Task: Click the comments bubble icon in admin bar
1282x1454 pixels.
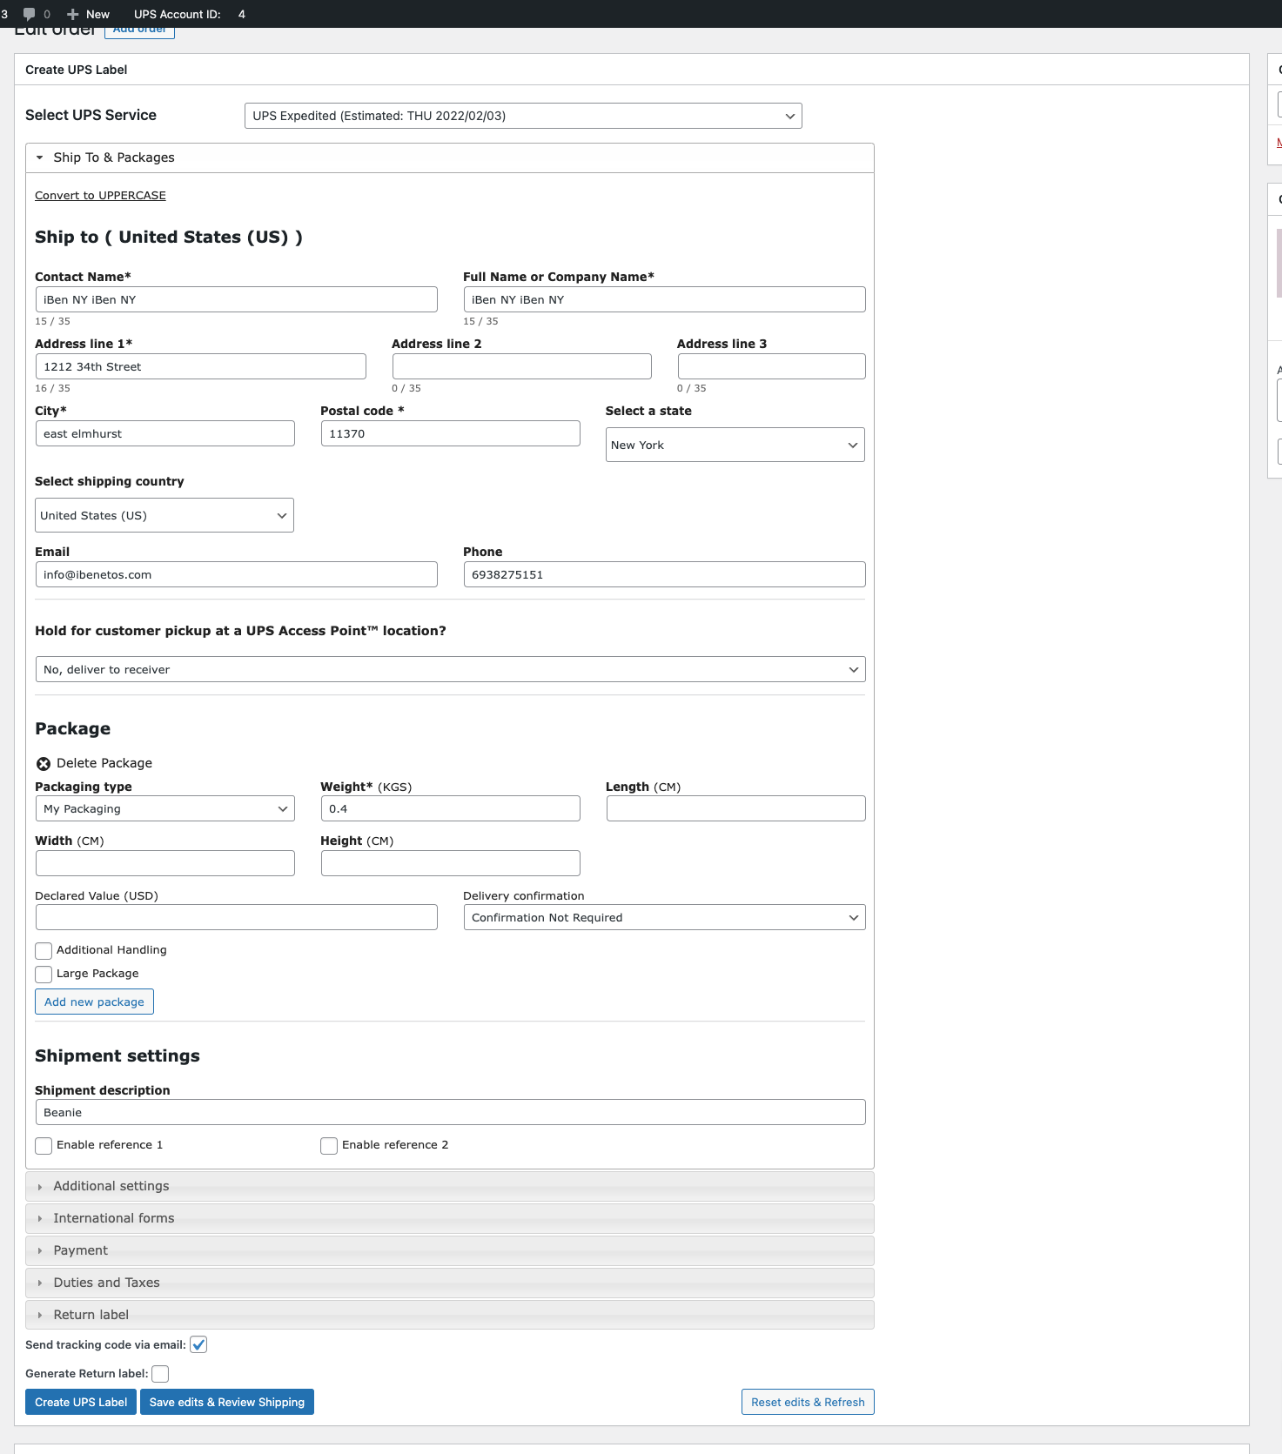Action: click(x=30, y=14)
